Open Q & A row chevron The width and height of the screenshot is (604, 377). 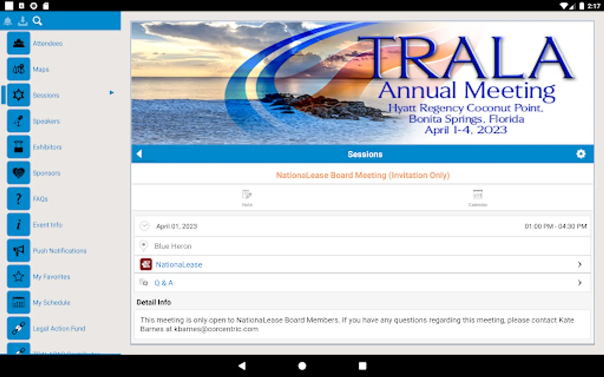coord(580,283)
